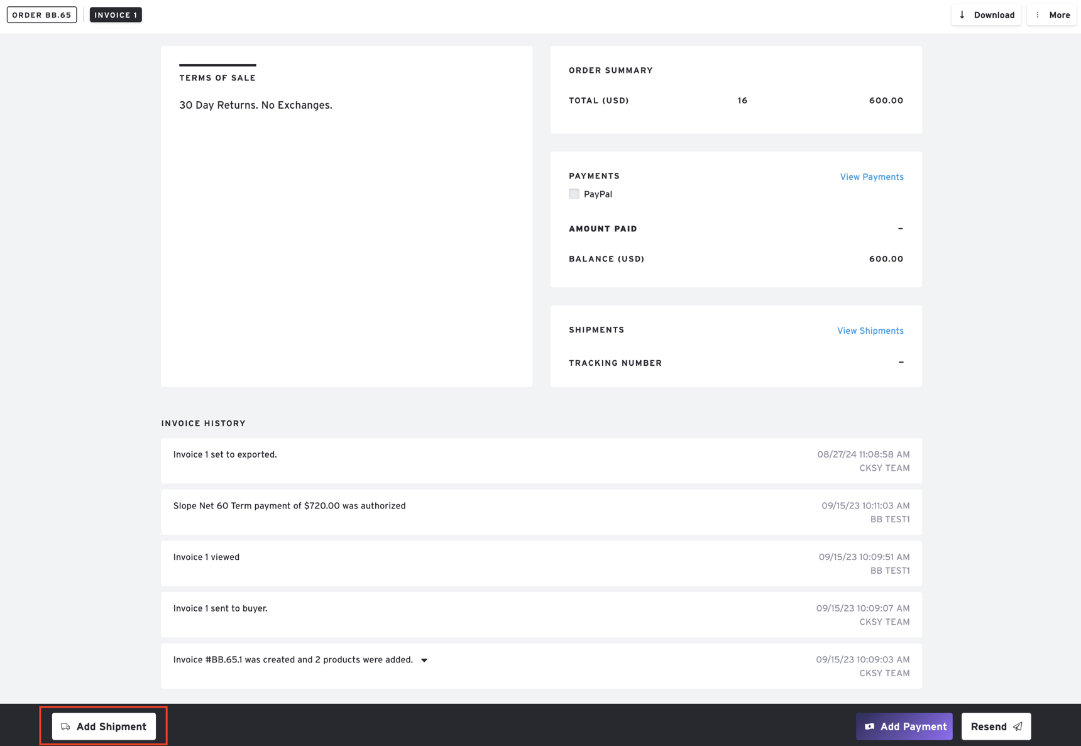Open the View Payments link
Viewport: 1081px width, 746px height.
872,177
